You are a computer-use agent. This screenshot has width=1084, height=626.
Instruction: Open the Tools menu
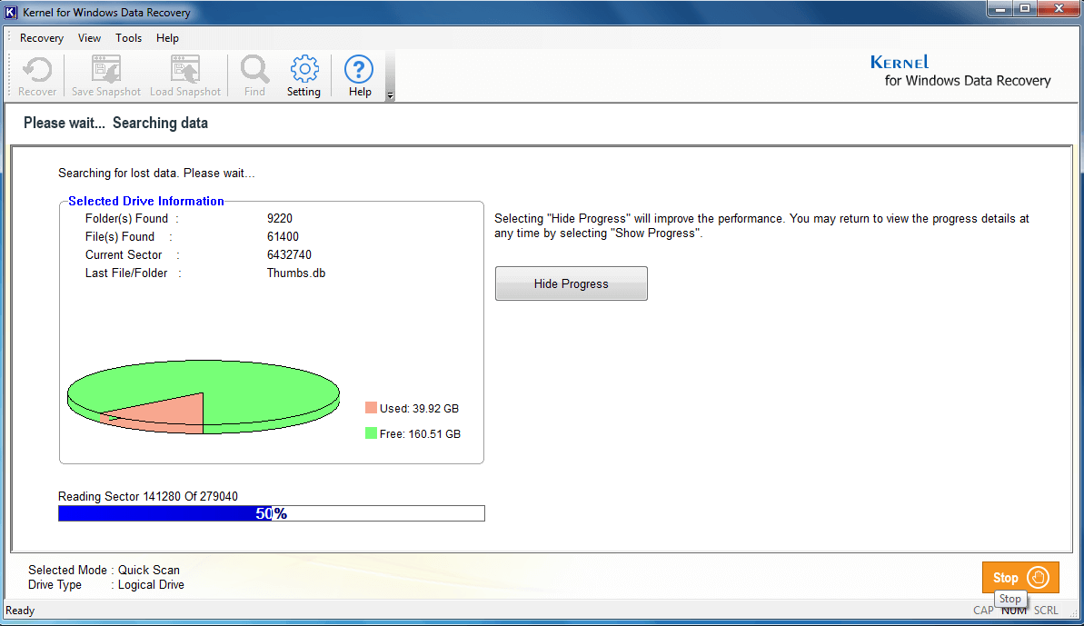(x=129, y=38)
